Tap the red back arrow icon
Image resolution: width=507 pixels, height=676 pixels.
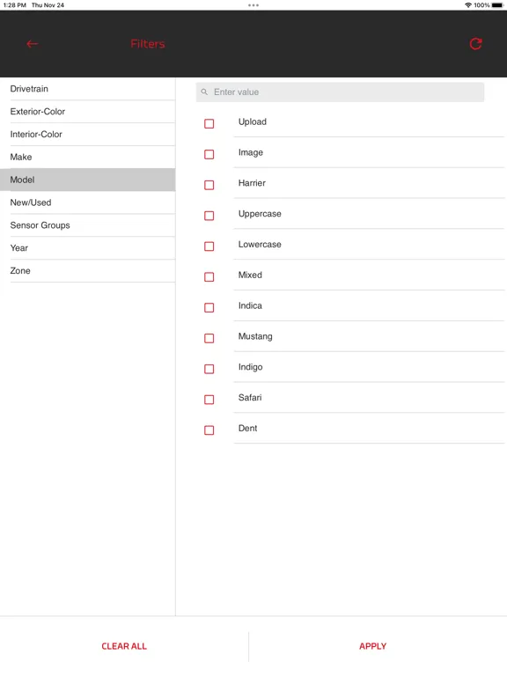pyautogui.click(x=33, y=44)
